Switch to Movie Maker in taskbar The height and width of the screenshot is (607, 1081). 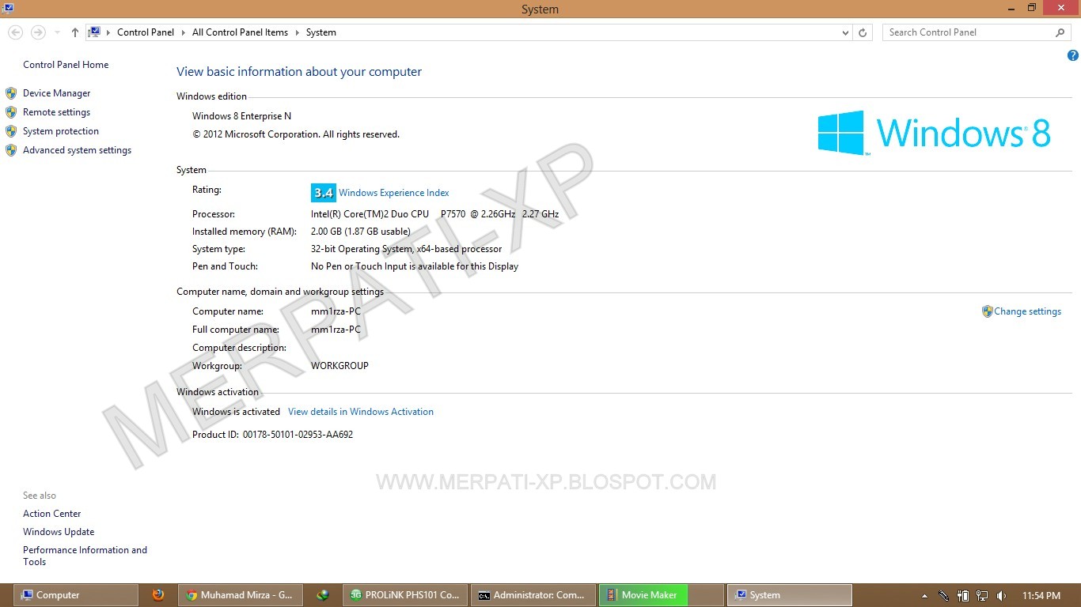[661, 595]
